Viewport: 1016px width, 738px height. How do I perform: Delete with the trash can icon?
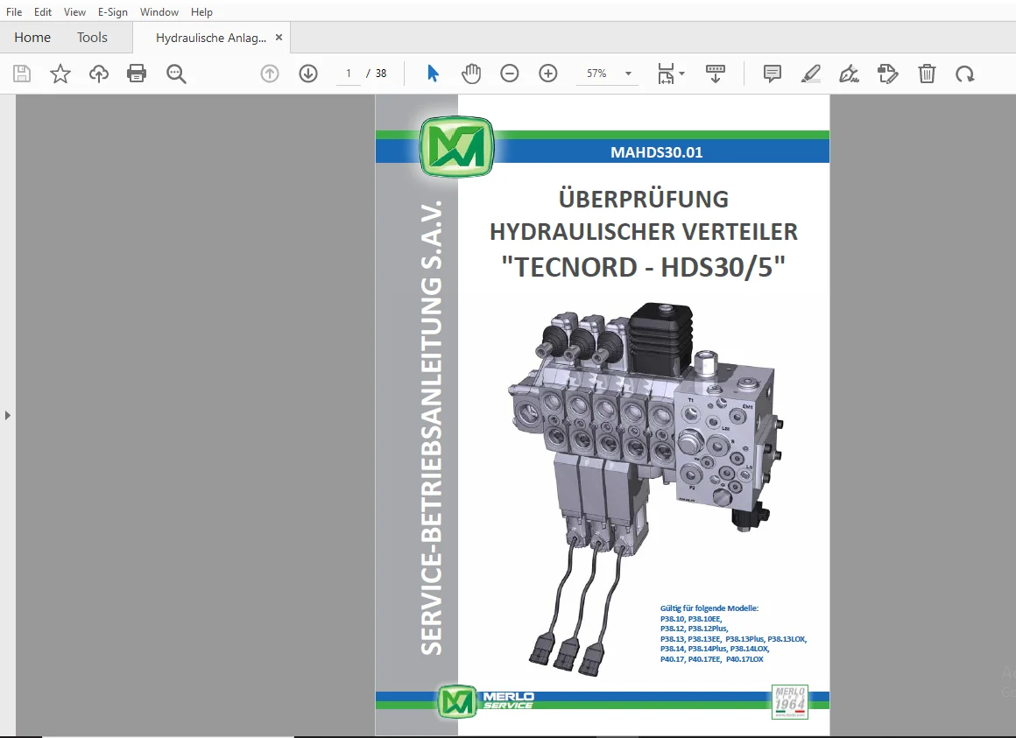(x=927, y=74)
